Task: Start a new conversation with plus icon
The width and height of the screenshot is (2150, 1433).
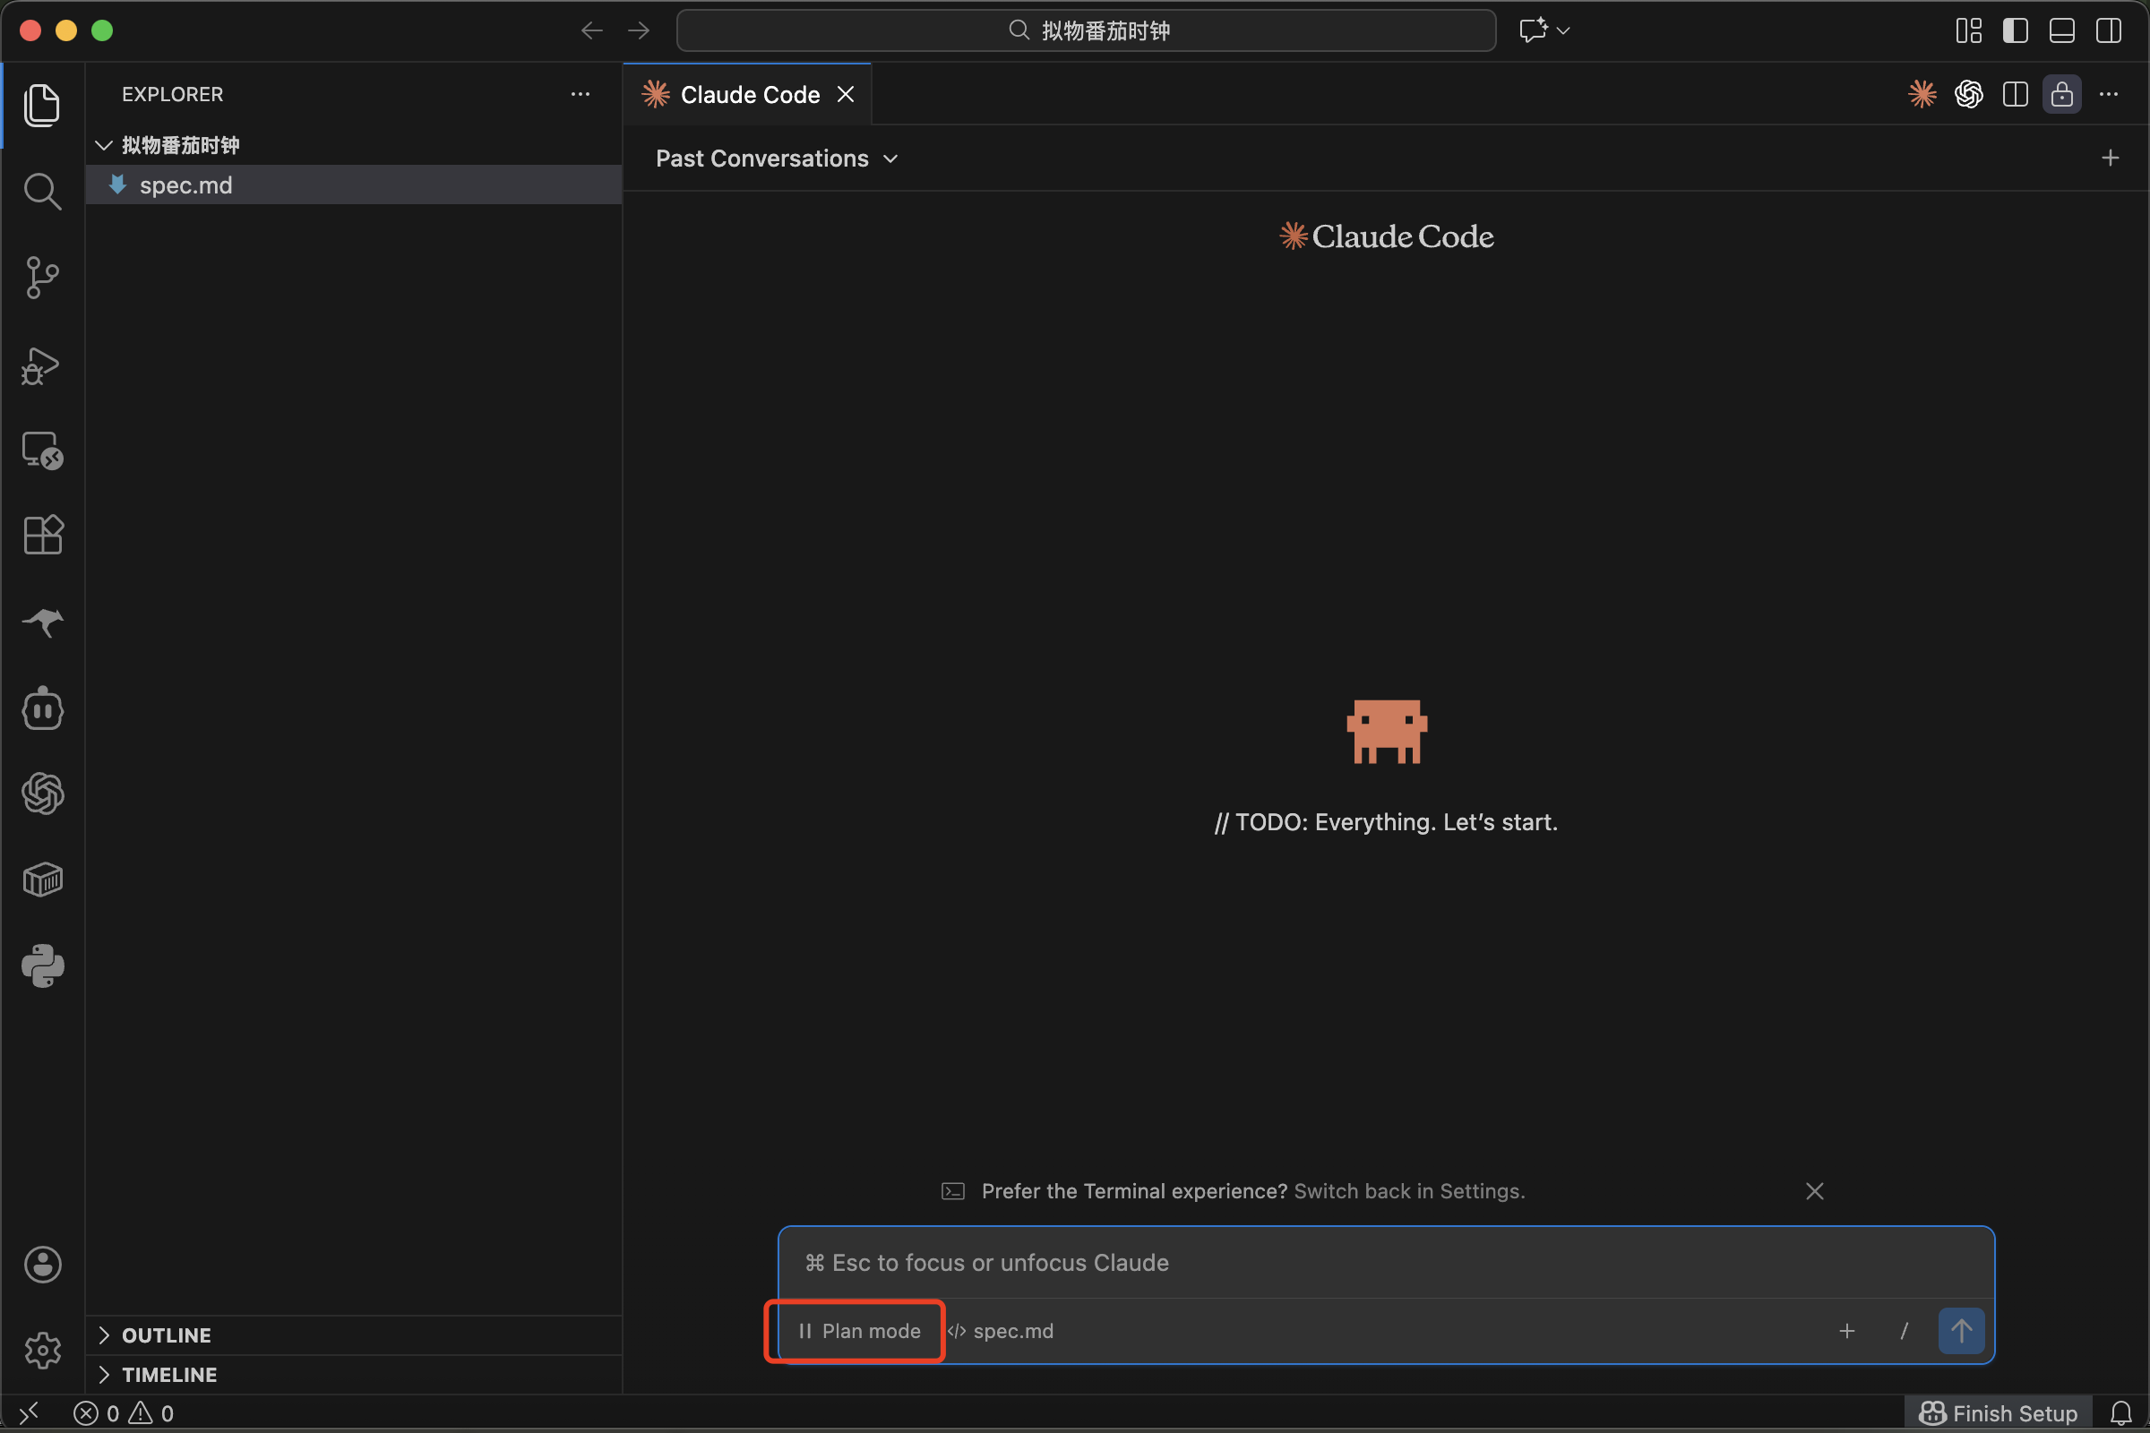Action: coord(2110,159)
